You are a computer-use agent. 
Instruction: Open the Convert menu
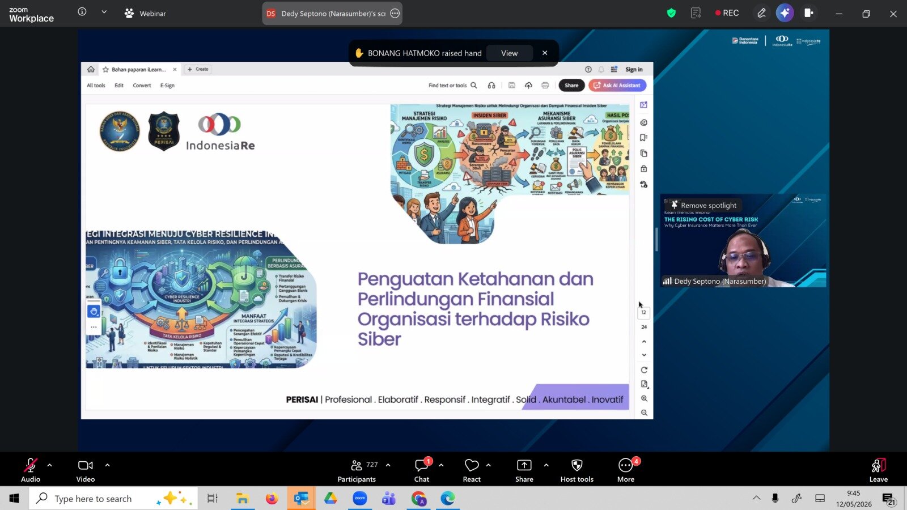pos(142,86)
